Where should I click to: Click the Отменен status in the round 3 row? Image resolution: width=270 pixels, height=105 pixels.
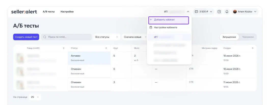(x=76, y=82)
